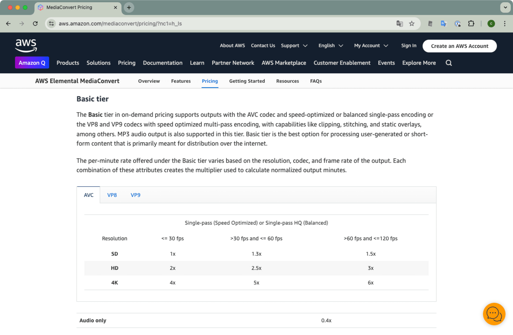
Task: Click the '>30 fps and <= 60 fps' header
Action: click(x=256, y=238)
